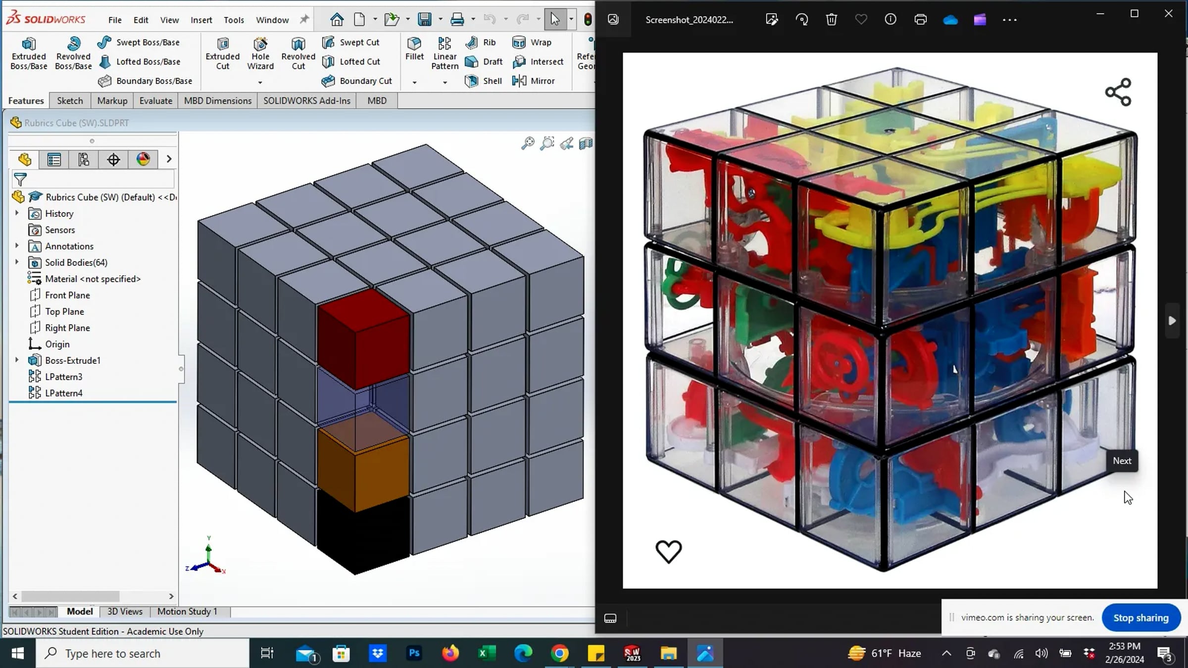The image size is (1188, 668).
Task: Favorite the image via toolbar heart
Action: coord(861,20)
